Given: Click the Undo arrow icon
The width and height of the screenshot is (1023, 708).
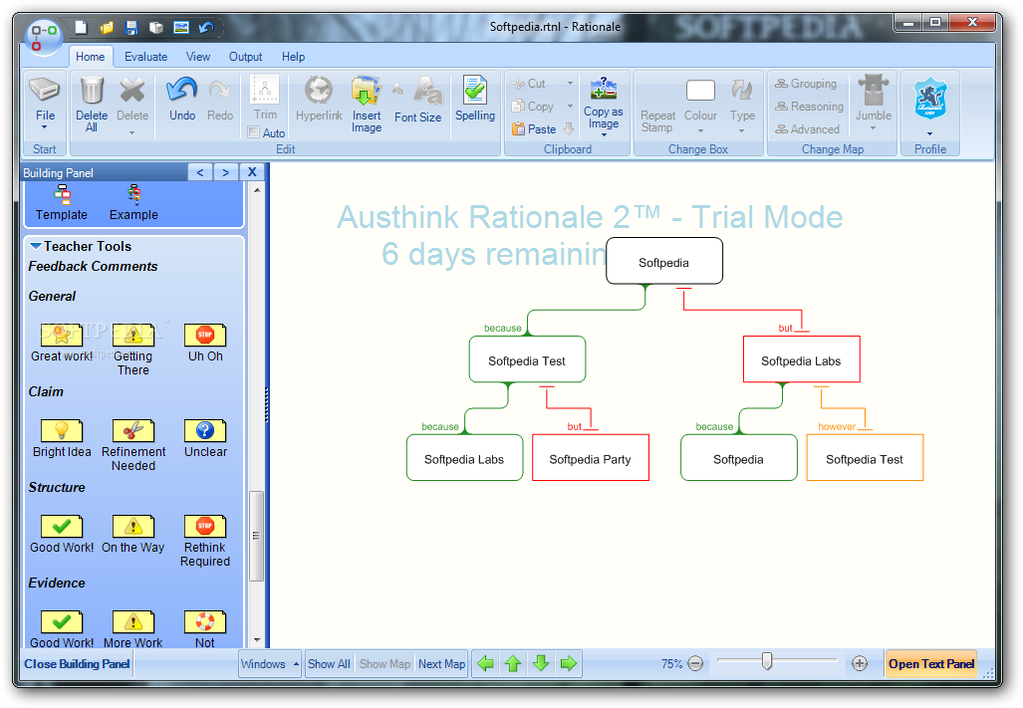Looking at the screenshot, I should click(182, 90).
